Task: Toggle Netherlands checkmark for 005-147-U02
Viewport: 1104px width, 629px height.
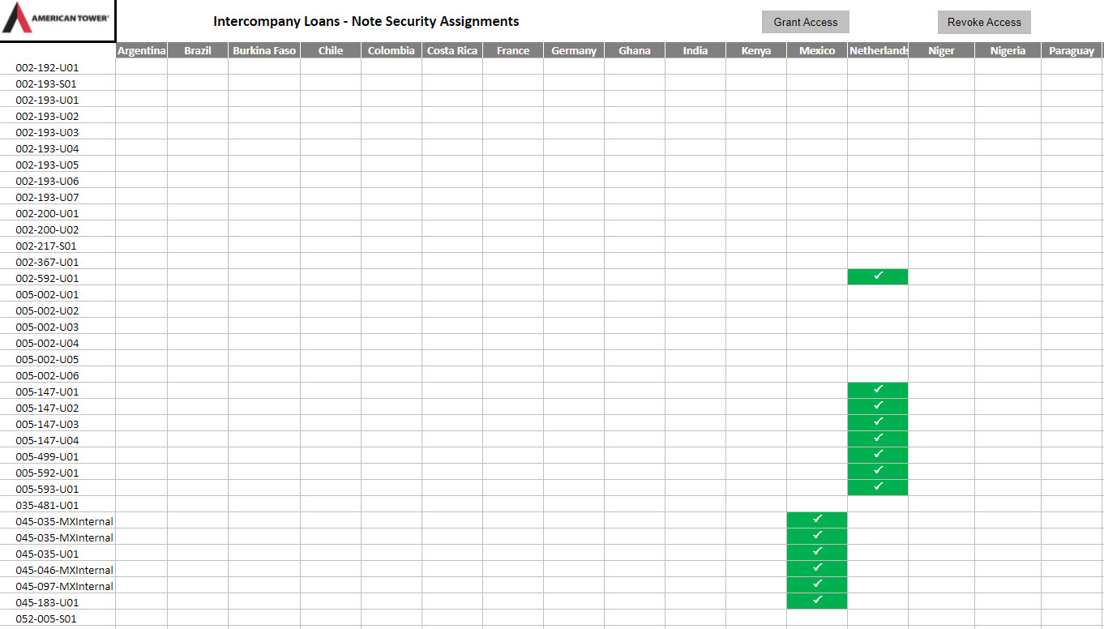Action: [878, 407]
